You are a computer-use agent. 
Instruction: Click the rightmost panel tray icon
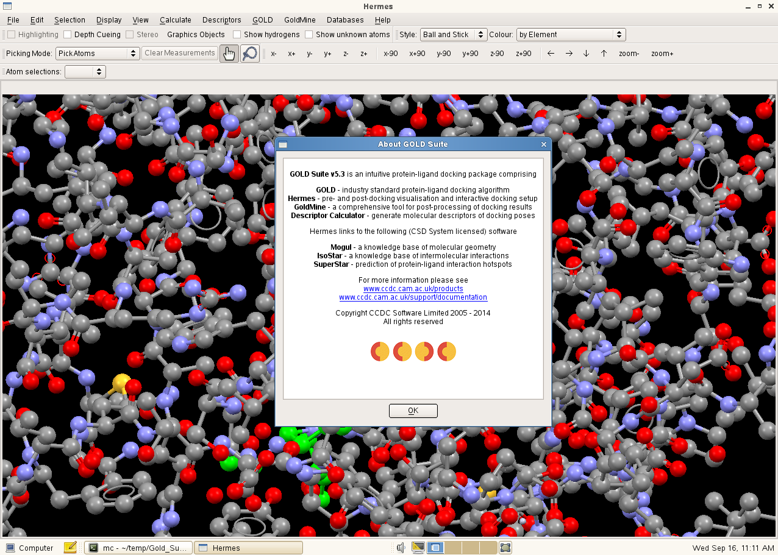[x=505, y=548]
